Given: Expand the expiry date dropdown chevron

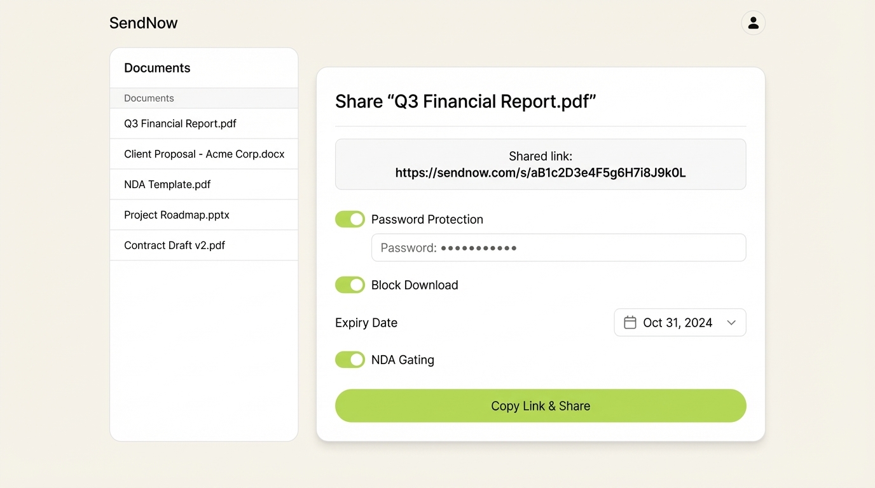Looking at the screenshot, I should coord(731,322).
